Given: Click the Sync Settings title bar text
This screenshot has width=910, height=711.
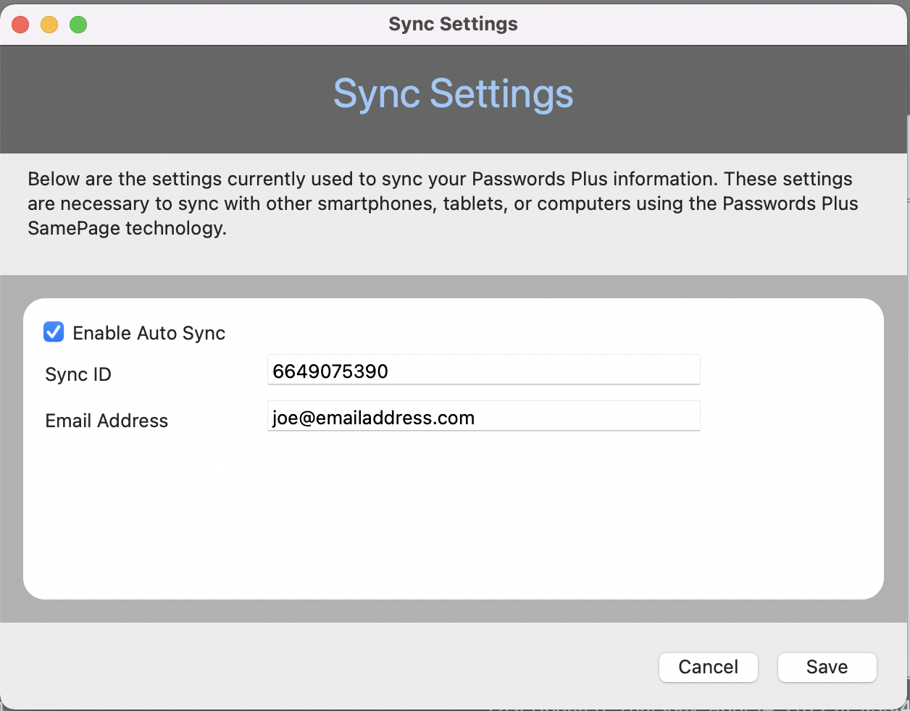Looking at the screenshot, I should tap(453, 23).
